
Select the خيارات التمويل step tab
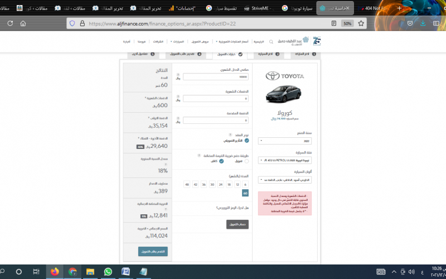(230, 54)
